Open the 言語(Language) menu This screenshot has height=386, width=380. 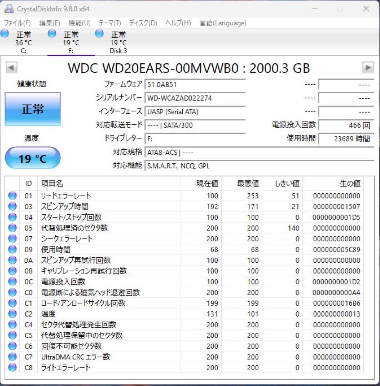[223, 23]
